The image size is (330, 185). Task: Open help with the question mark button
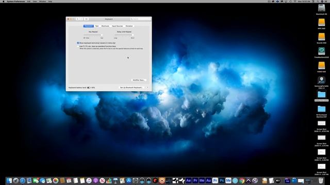click(147, 87)
